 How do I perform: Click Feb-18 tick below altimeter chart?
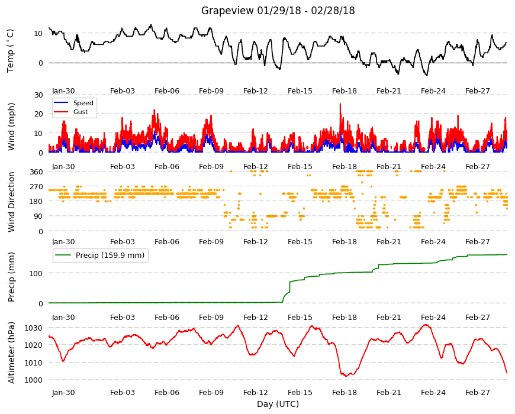(x=344, y=392)
